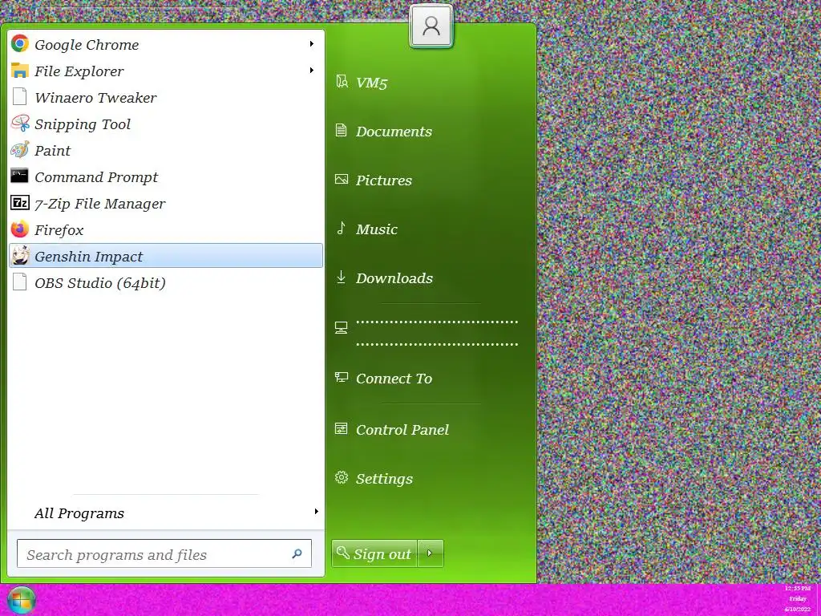The width and height of the screenshot is (821, 616).
Task: Launch Paint from the menu
Action: coord(166,150)
